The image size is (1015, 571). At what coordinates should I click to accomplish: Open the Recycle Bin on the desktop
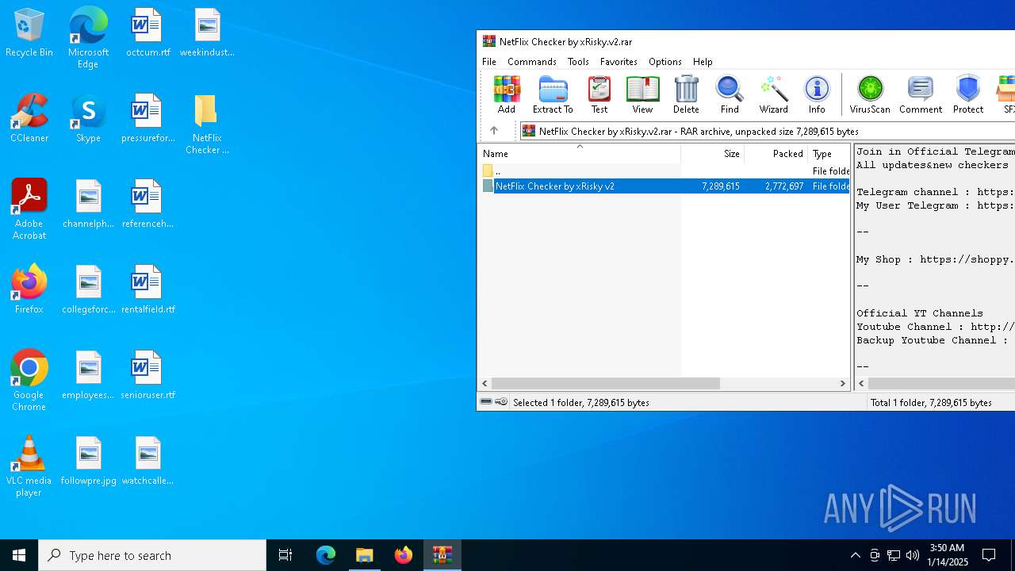click(29, 33)
